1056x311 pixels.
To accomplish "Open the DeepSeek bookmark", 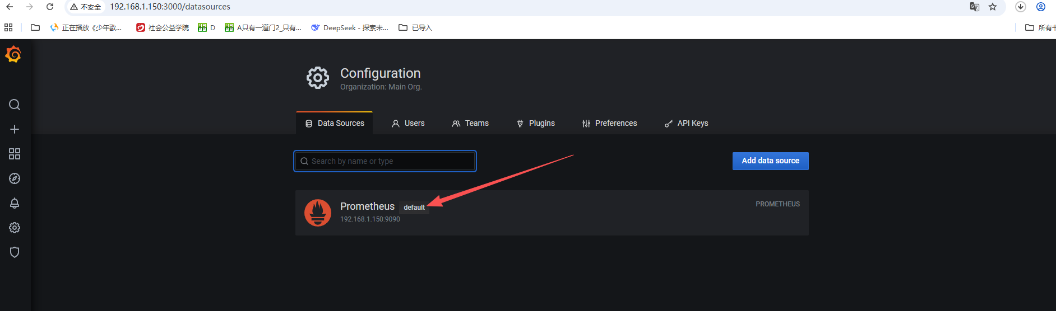I will 350,27.
